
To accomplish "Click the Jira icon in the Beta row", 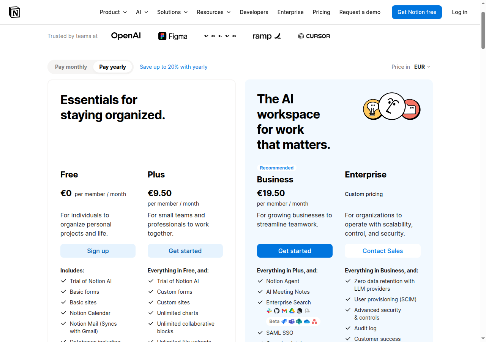I will pyautogui.click(x=284, y=321).
